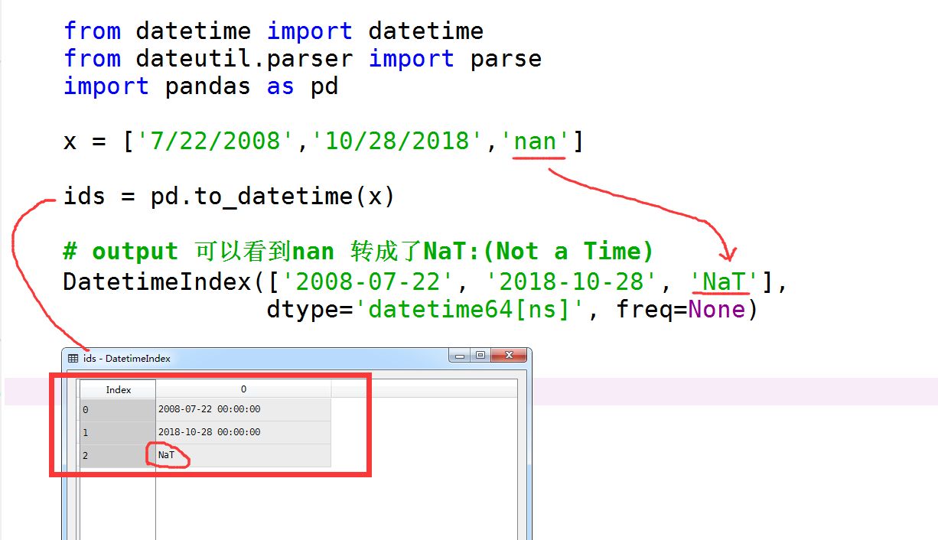Click the pd.to_datetime(x) code line
Image resolution: width=938 pixels, height=540 pixels.
click(230, 197)
